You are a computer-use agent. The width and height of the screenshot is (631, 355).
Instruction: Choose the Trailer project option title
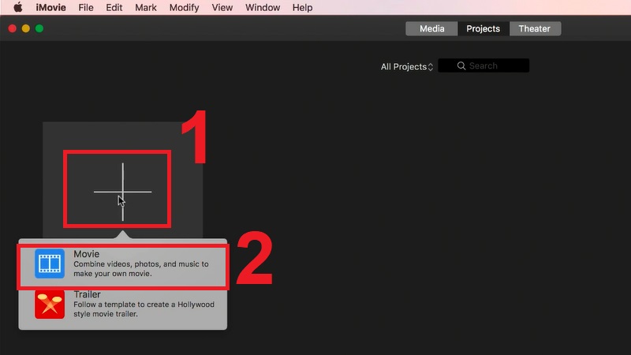click(87, 294)
